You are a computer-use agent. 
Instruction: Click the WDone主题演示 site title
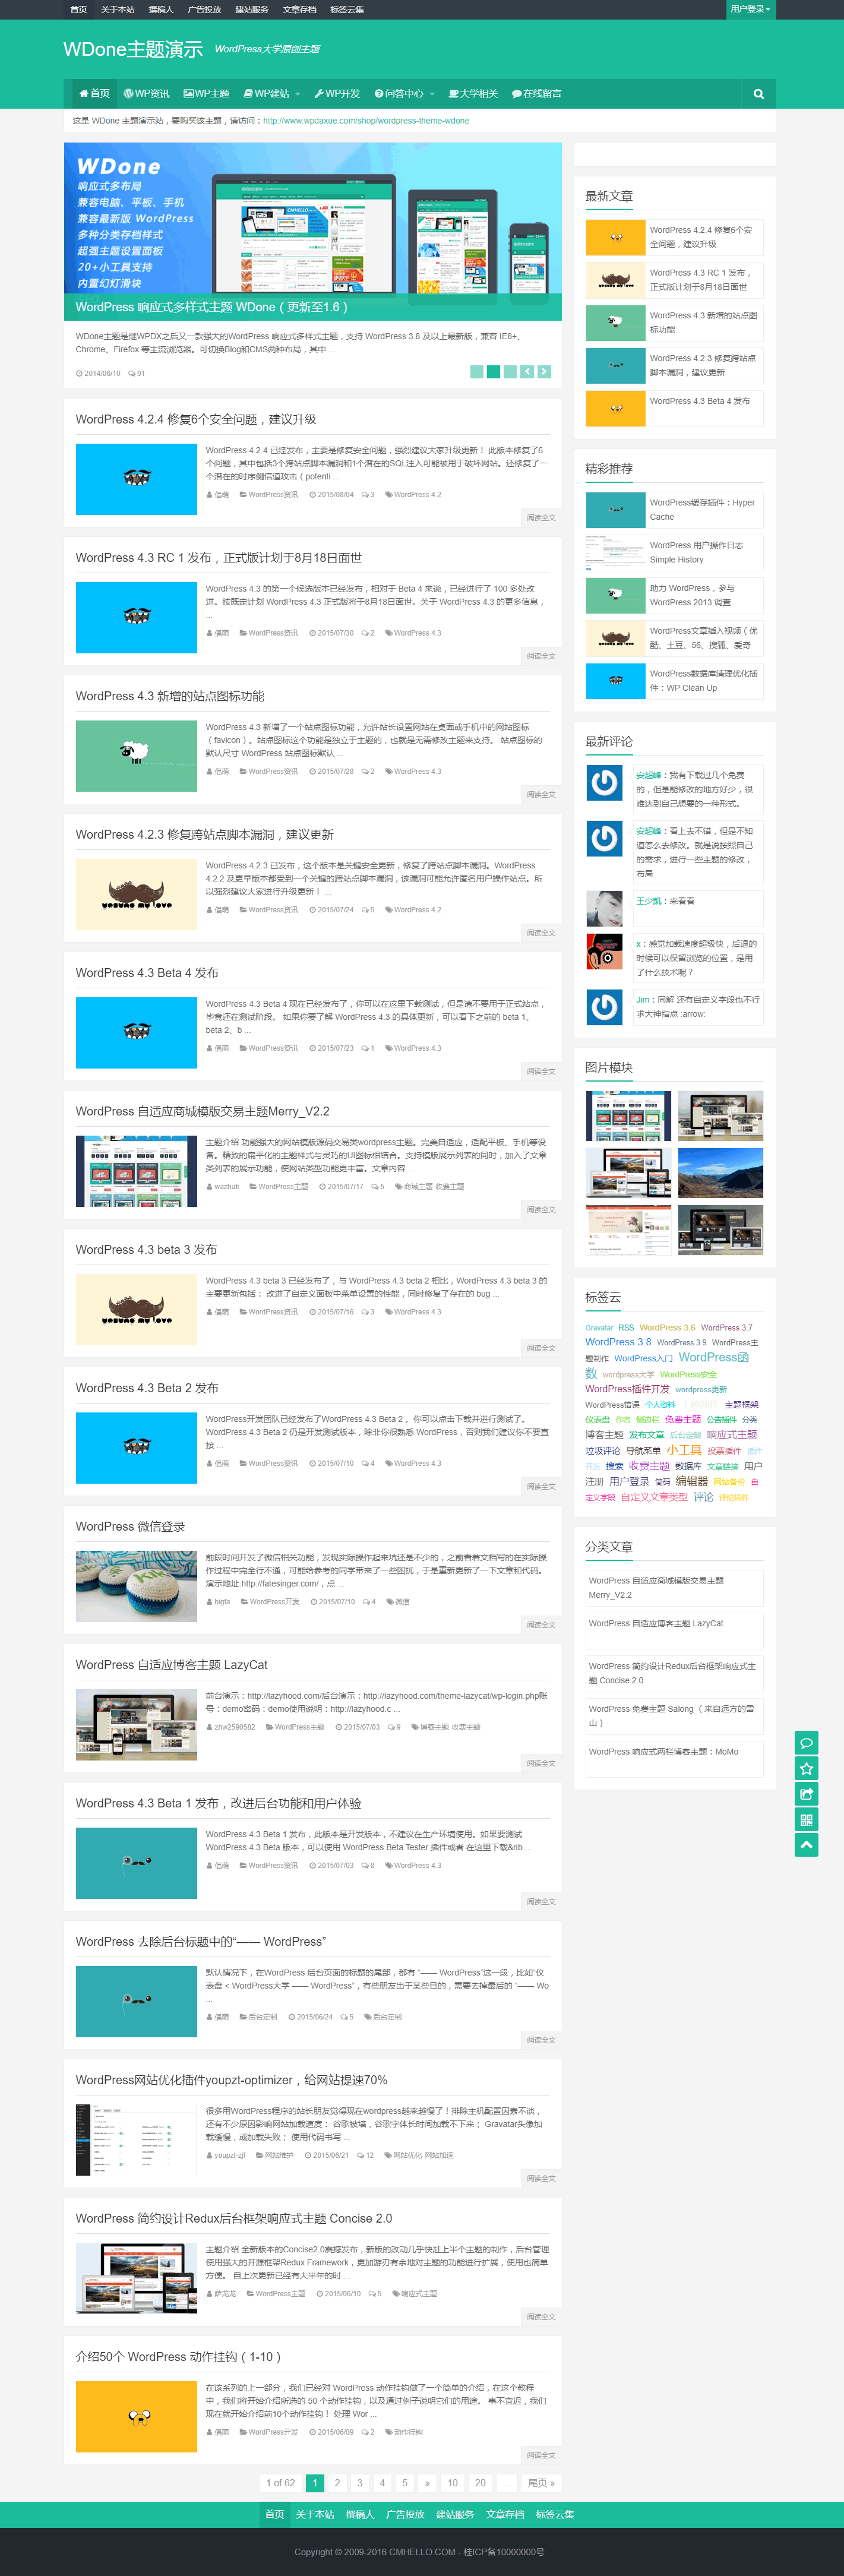pyautogui.click(x=133, y=49)
